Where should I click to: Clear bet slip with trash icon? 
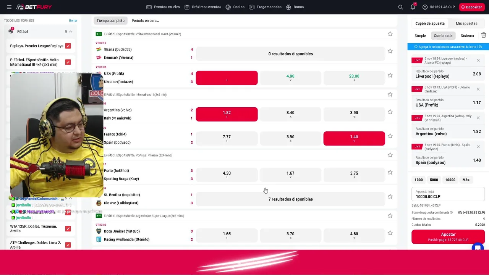click(484, 35)
